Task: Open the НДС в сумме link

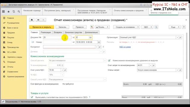Action: pyautogui.click(x=125, y=47)
